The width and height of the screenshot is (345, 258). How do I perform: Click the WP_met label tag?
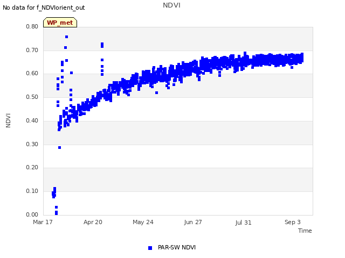tap(60, 23)
